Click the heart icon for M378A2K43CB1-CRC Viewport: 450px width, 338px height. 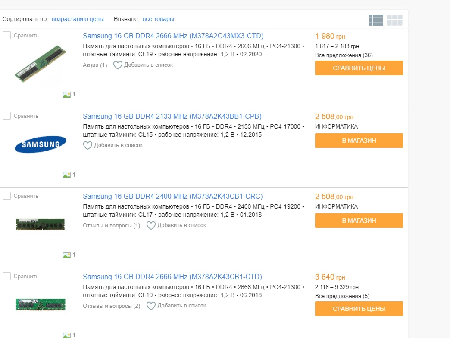[x=151, y=225]
